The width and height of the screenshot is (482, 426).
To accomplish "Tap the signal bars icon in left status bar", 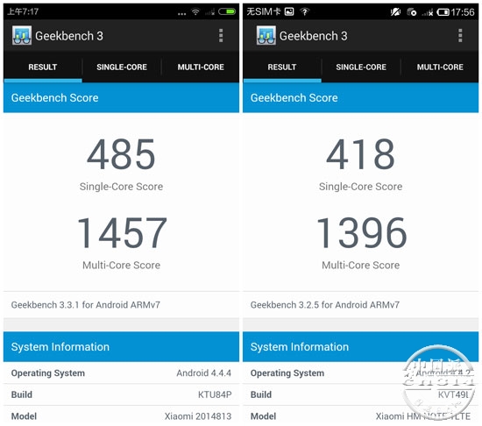I will tap(210, 12).
